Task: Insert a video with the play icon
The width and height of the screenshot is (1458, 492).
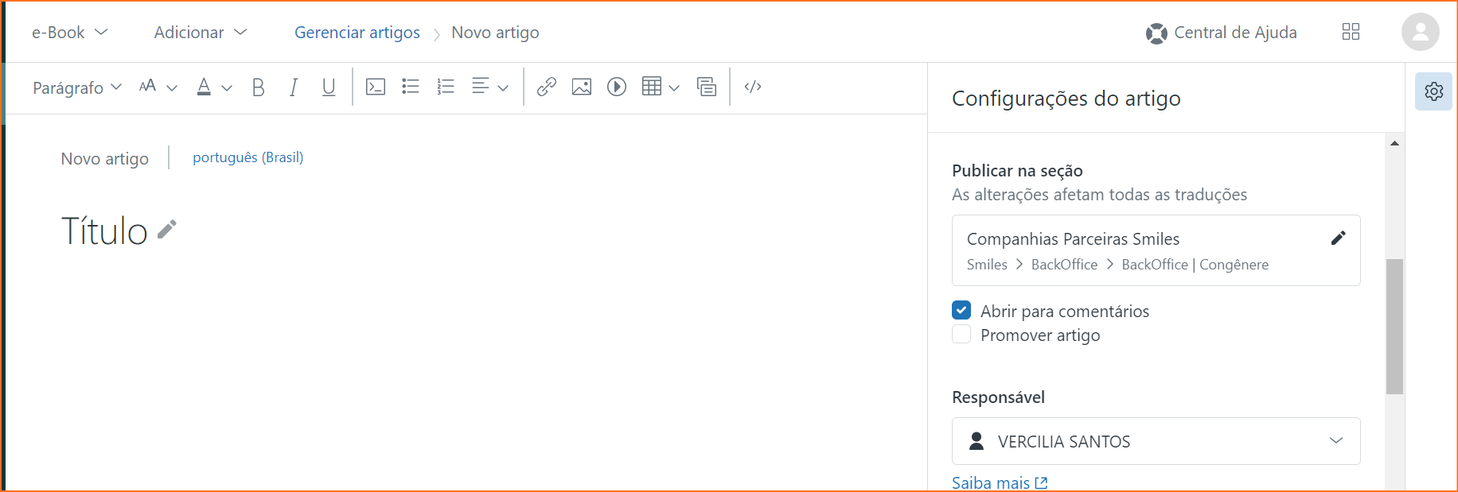Action: (x=617, y=87)
